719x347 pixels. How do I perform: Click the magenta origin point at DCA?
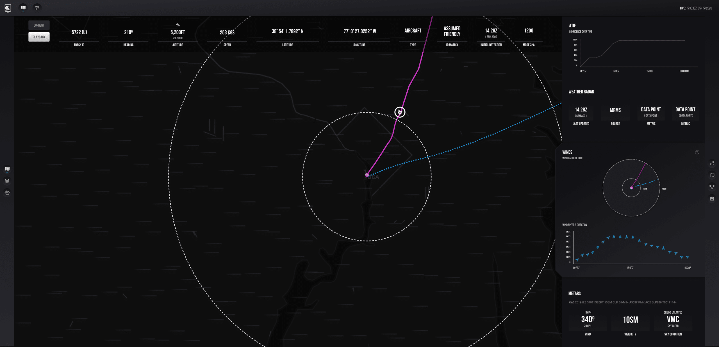[367, 175]
